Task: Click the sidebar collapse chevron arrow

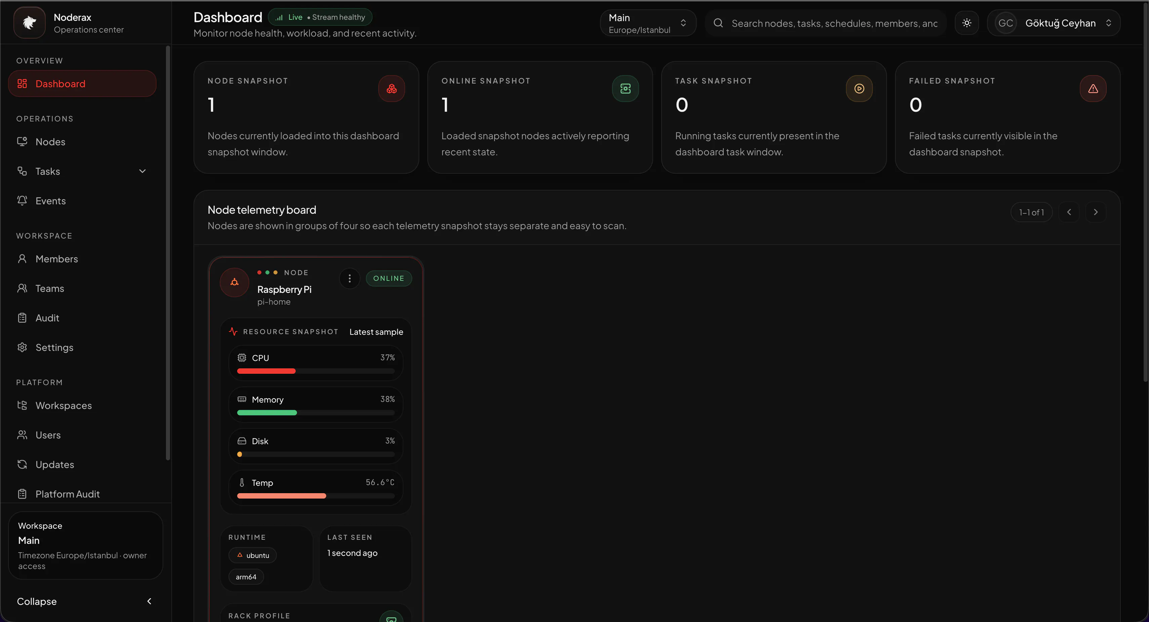Action: pos(150,601)
